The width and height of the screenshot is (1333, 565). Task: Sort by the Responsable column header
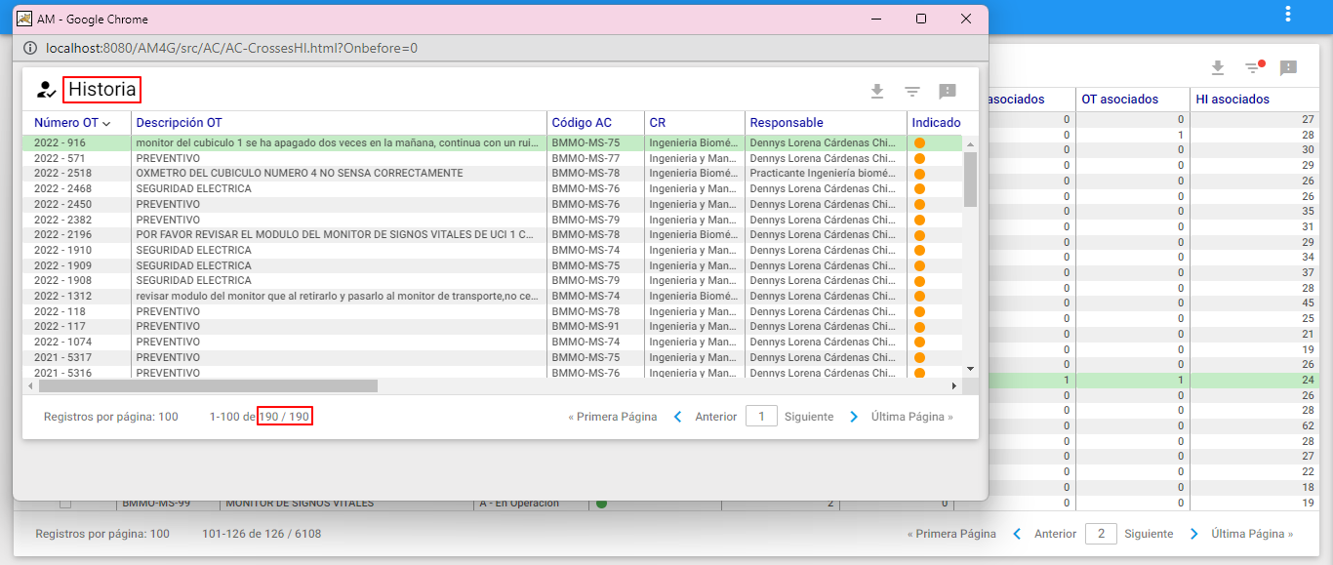787,123
